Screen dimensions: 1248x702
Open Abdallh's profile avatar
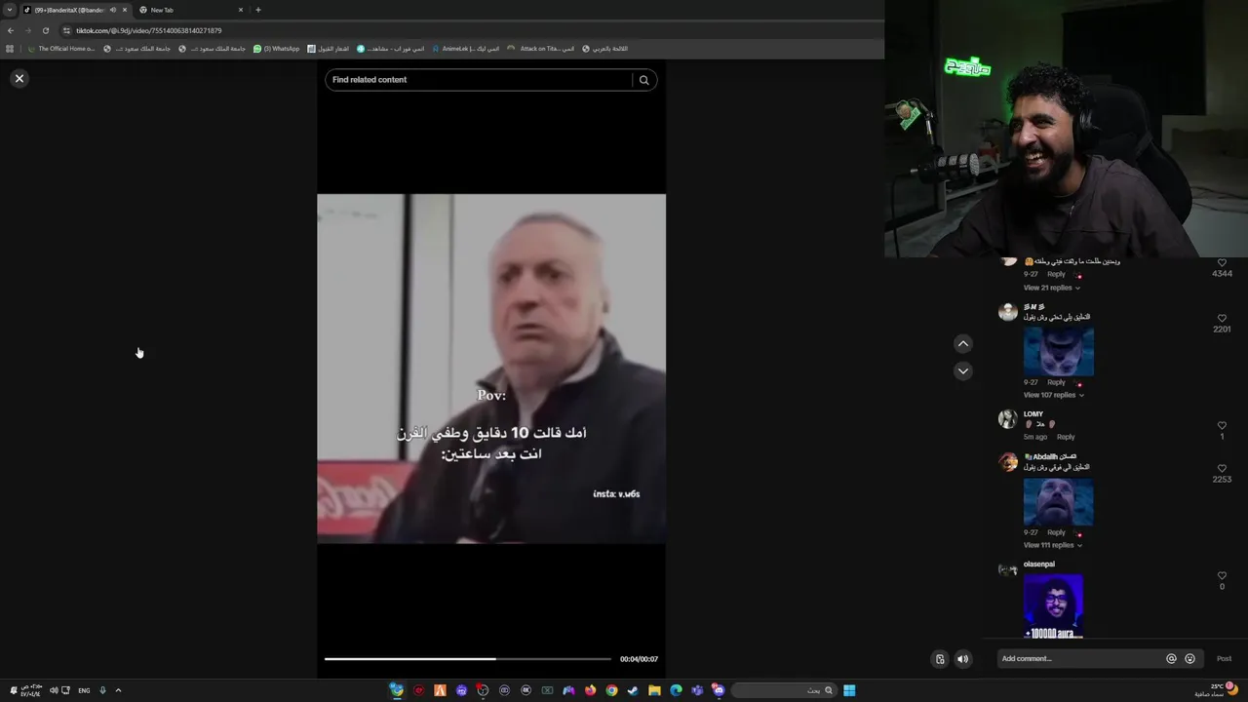(1008, 462)
